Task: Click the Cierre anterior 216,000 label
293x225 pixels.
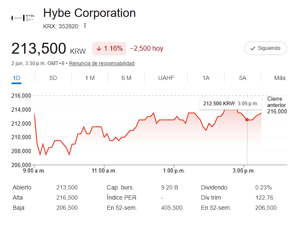Action: pyautogui.click(x=277, y=105)
